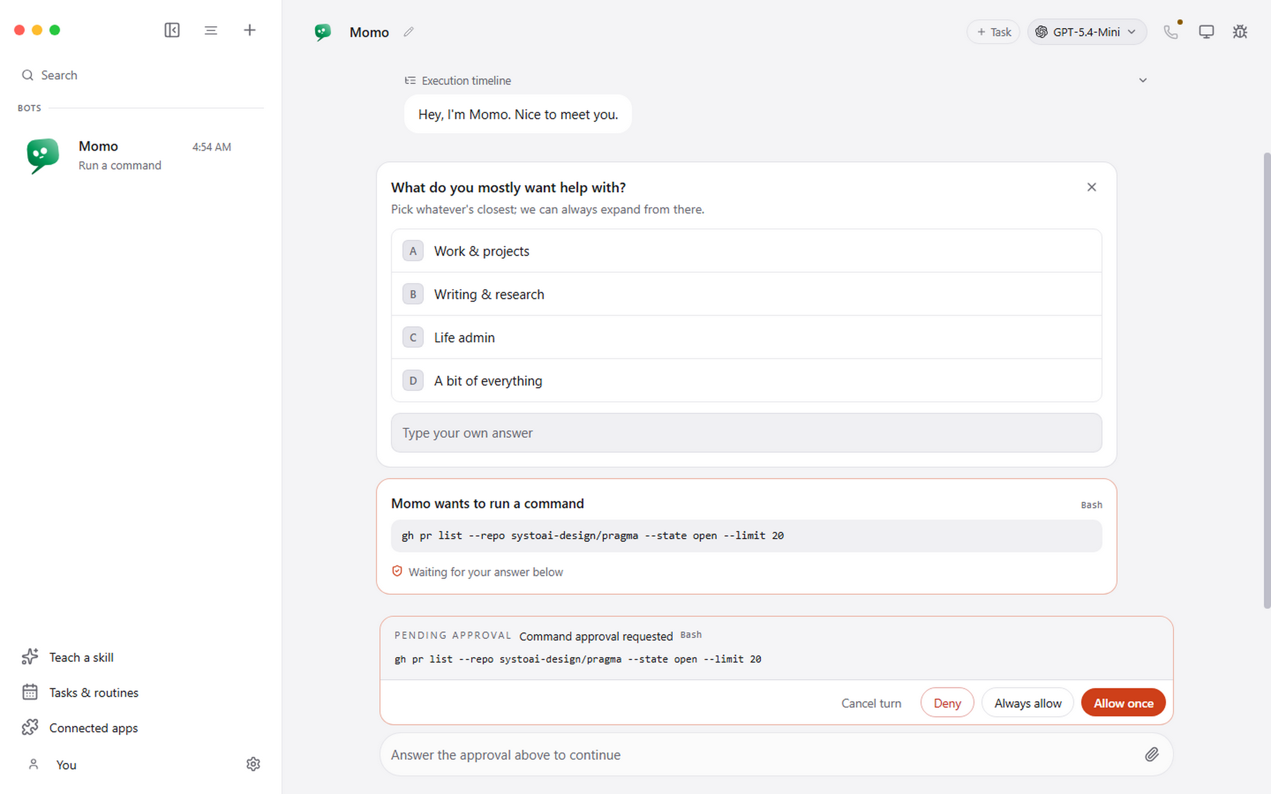
Task: Click Allow once button
Action: point(1124,703)
